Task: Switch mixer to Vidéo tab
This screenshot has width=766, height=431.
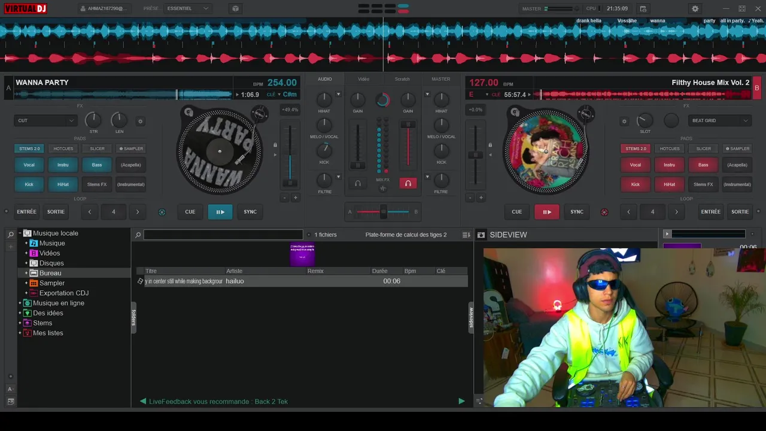Action: [x=363, y=79]
